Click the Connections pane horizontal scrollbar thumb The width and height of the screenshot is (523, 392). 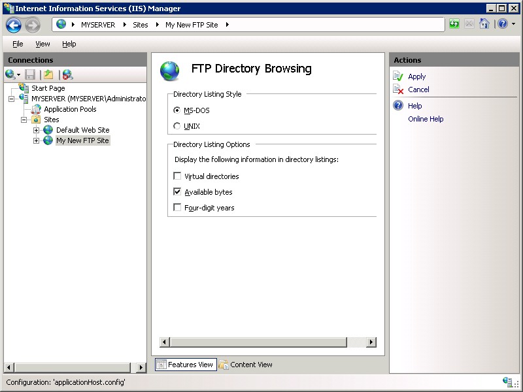pos(73,367)
